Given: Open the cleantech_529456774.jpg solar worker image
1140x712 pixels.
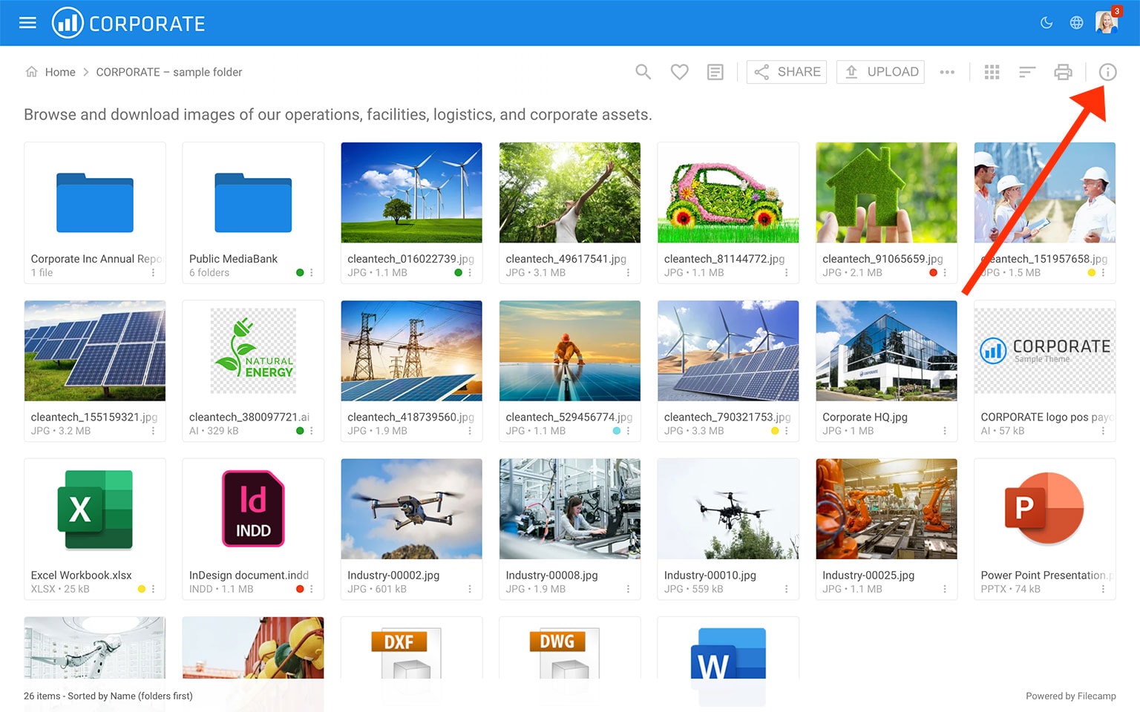Looking at the screenshot, I should pyautogui.click(x=570, y=351).
